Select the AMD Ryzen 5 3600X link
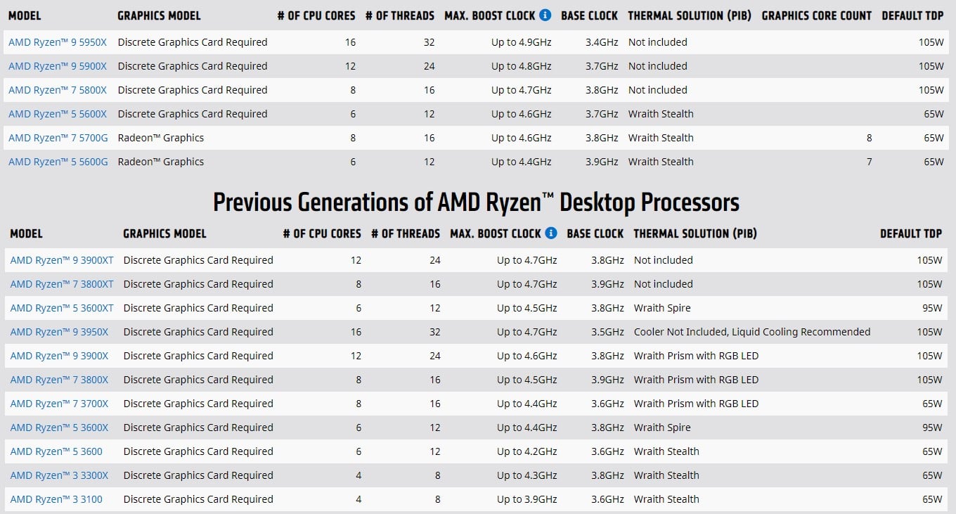 click(x=59, y=428)
